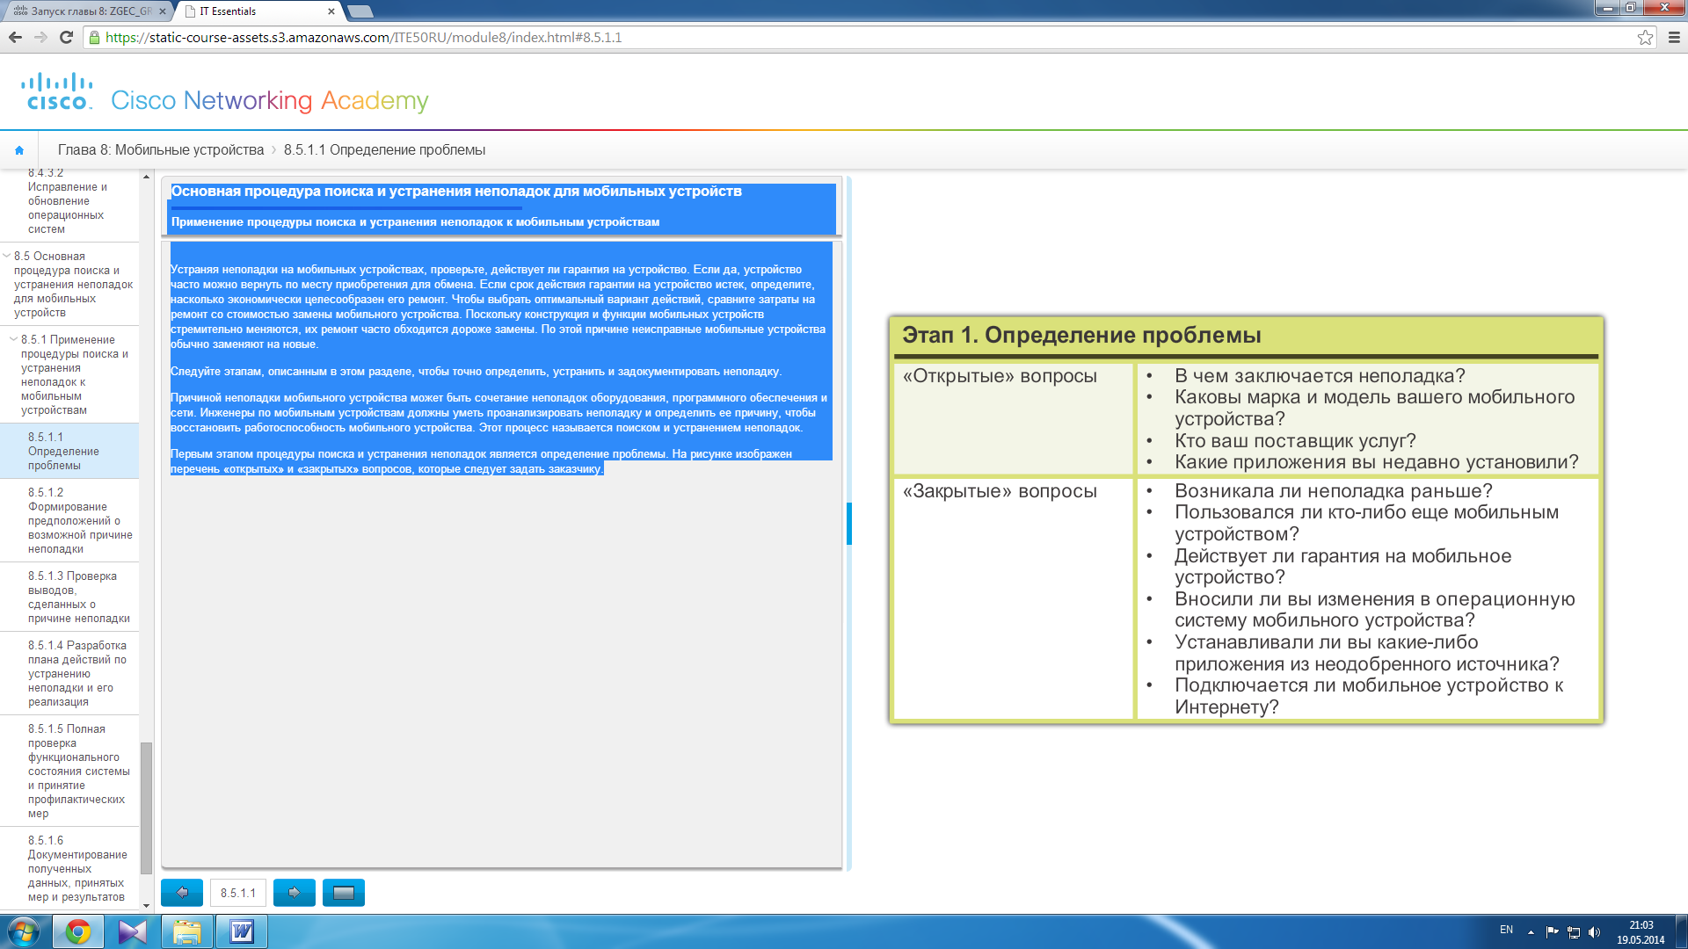Close the IT Essentials tab
Screen dimensions: 1688x949
(x=331, y=11)
